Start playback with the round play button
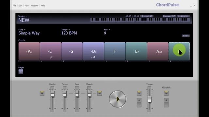Viewport: 209px width, 117px height. 118,99
